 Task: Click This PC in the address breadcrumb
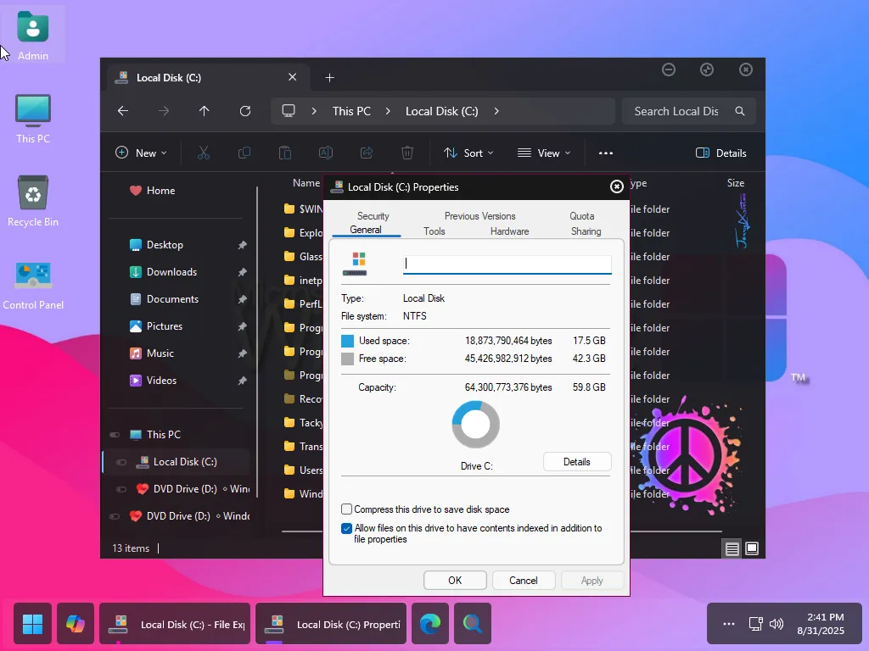click(x=351, y=111)
